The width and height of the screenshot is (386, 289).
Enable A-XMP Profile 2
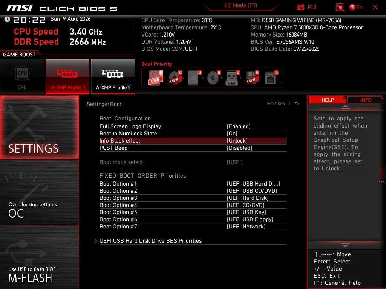[113, 77]
